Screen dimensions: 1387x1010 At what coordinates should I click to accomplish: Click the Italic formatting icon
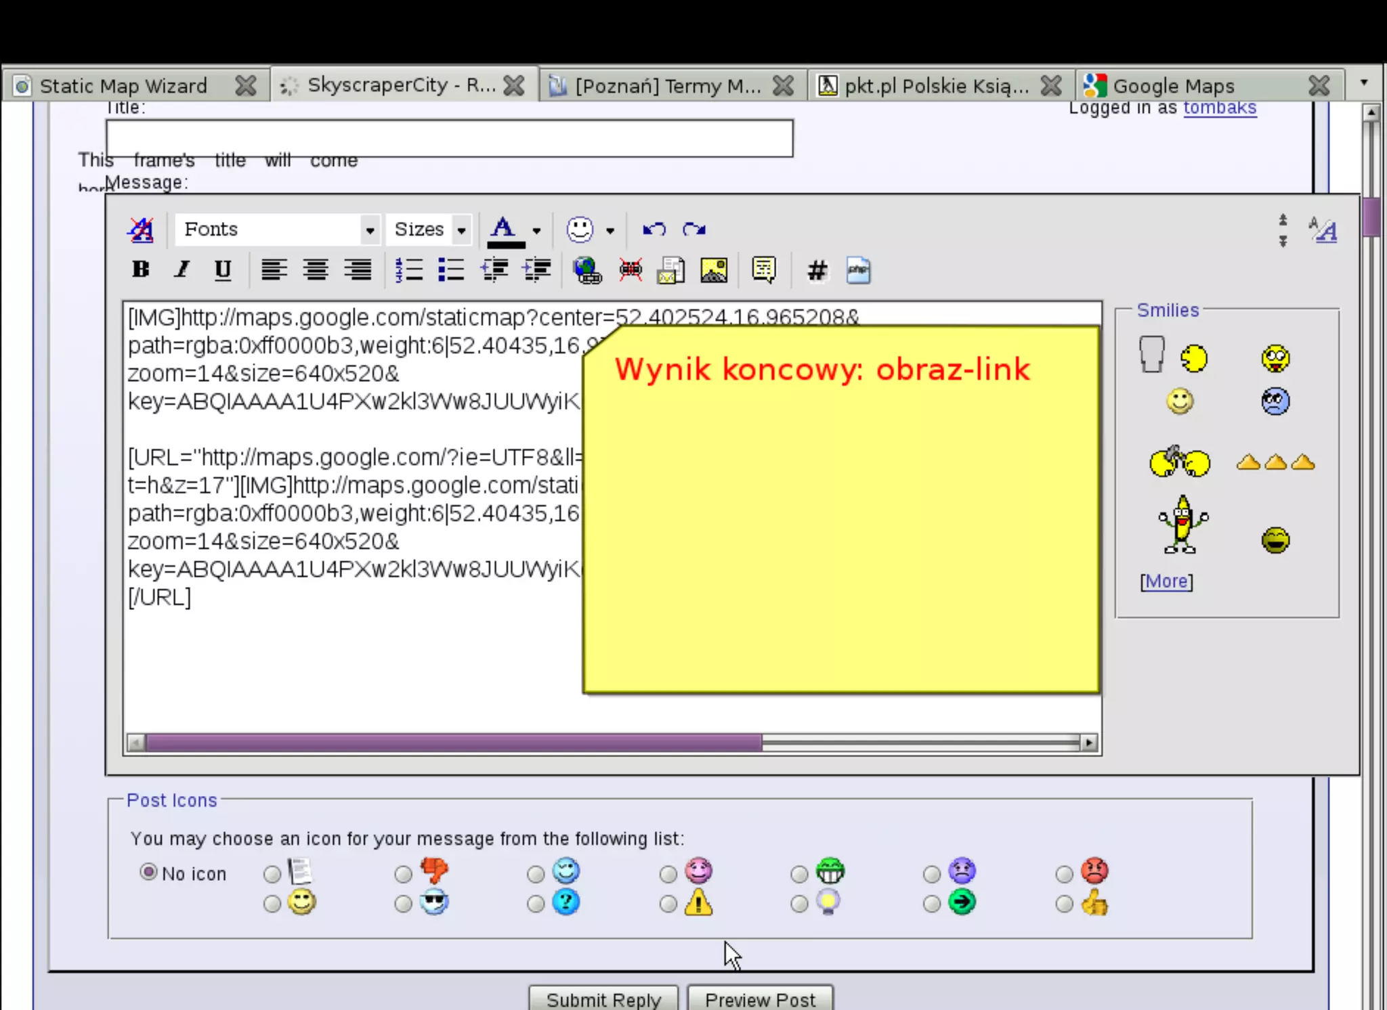[x=182, y=269]
